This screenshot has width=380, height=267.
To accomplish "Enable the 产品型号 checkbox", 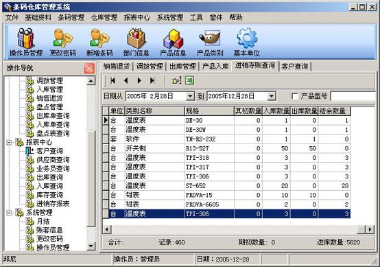I will click(295, 96).
